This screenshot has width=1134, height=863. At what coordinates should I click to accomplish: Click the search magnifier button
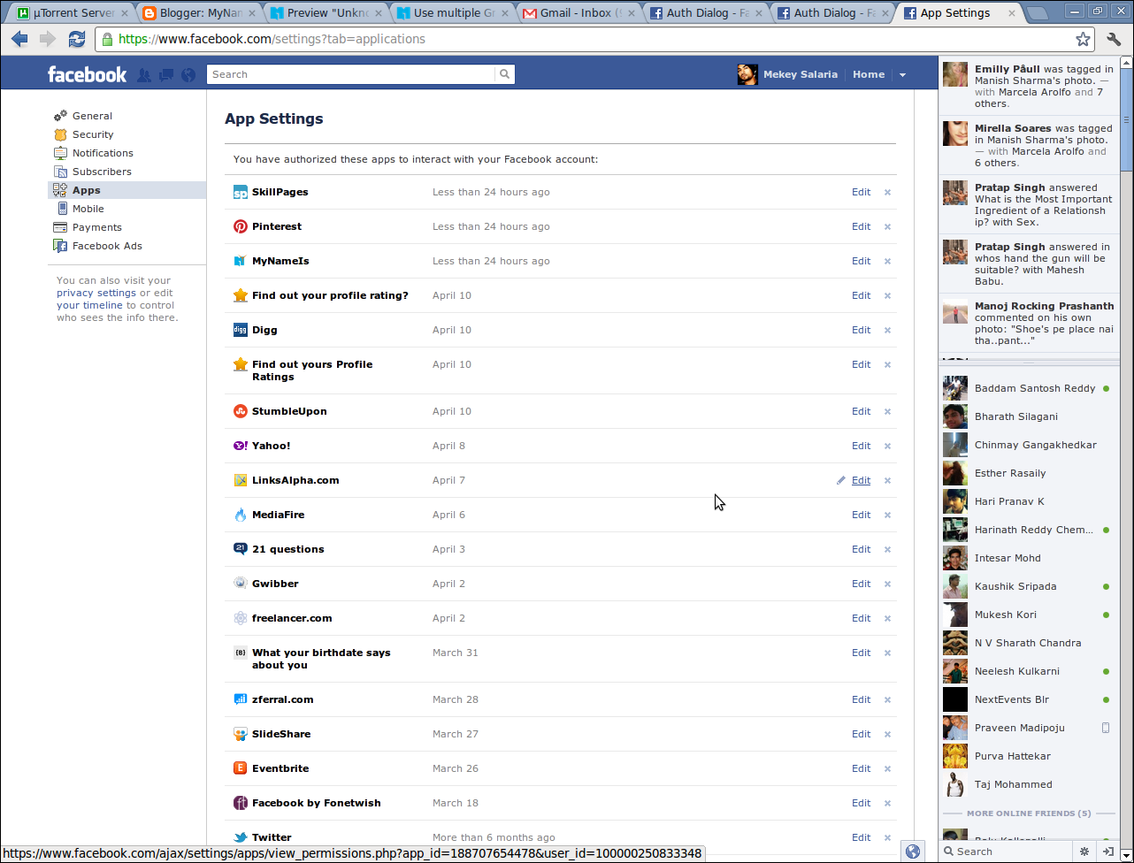tap(504, 74)
